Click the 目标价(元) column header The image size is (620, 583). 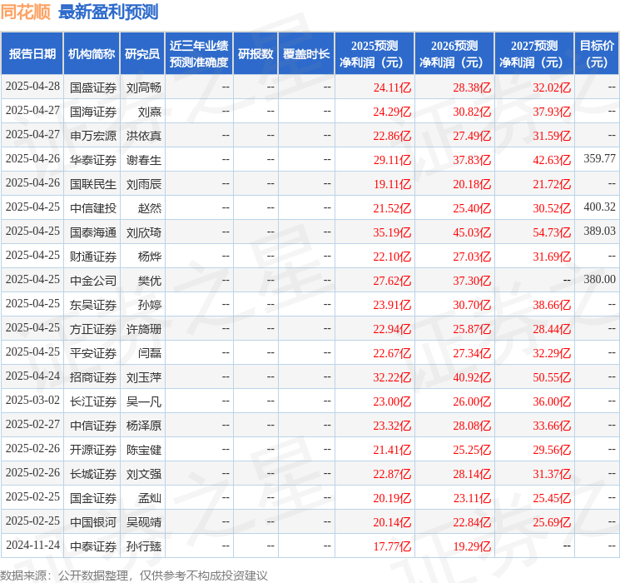[597, 54]
